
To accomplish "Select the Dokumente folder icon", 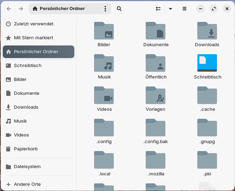I will (x=155, y=31).
